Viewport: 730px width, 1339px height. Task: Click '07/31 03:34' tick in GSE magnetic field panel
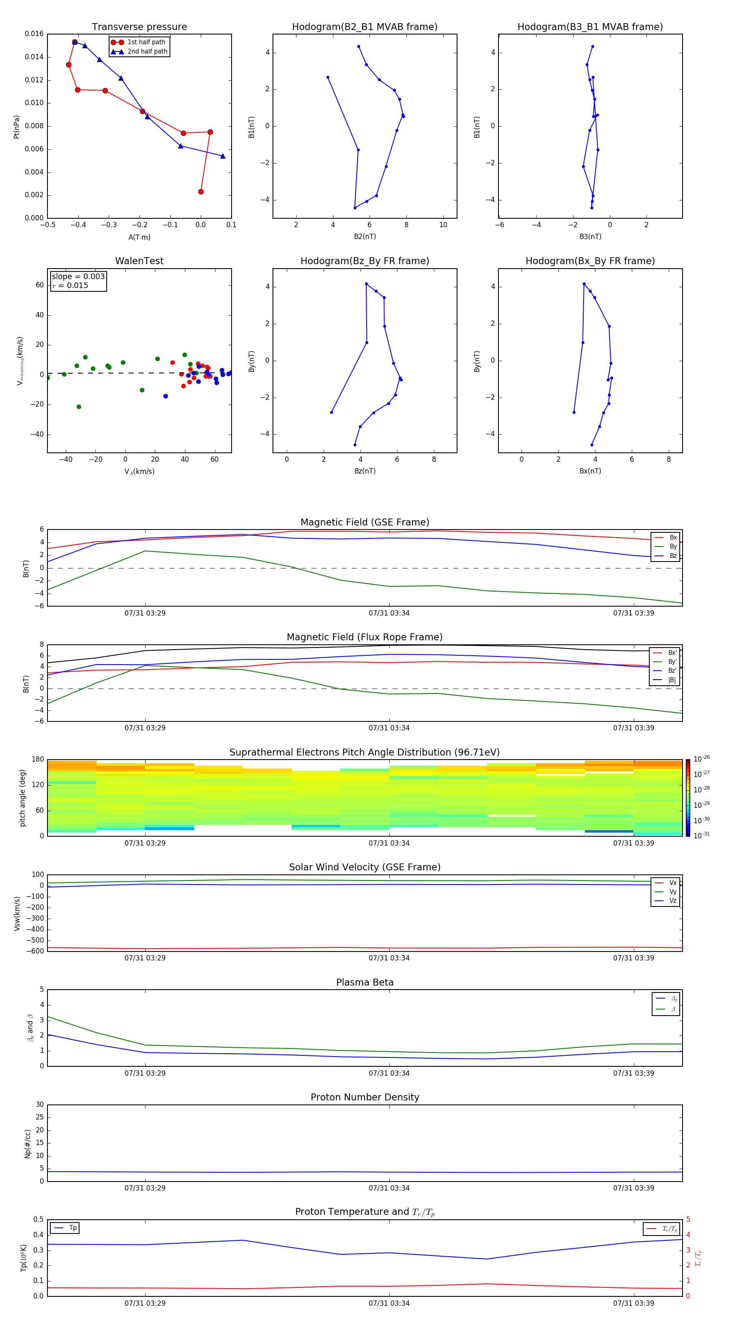pos(389,613)
